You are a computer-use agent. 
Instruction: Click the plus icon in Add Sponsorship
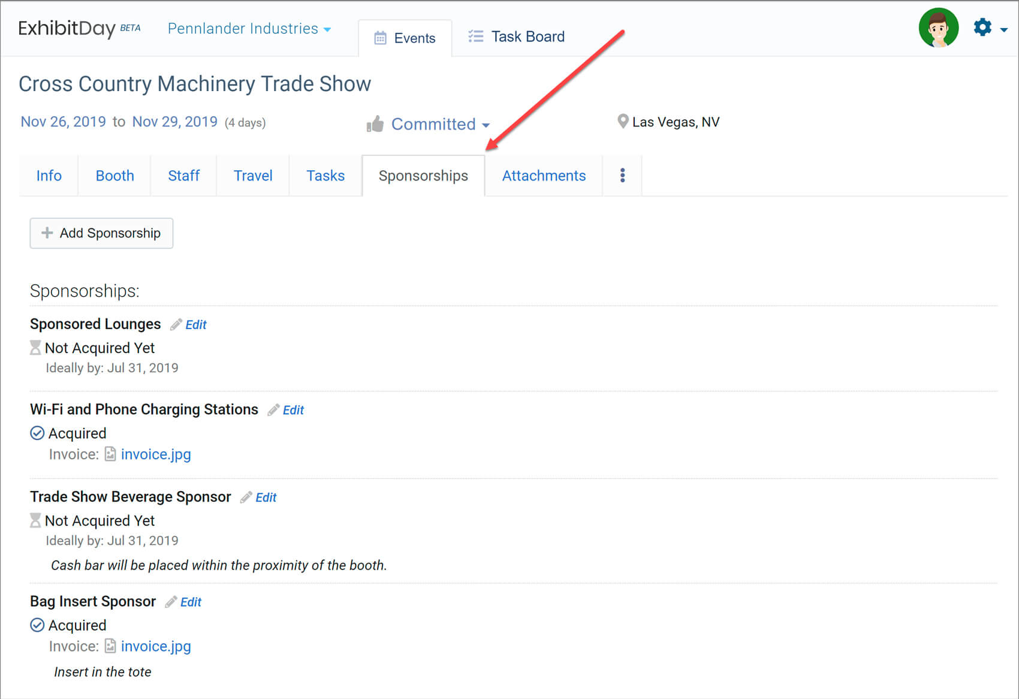point(47,233)
